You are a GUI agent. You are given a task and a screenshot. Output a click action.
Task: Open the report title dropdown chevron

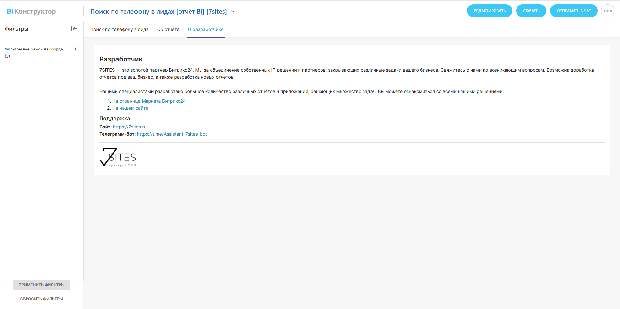[233, 12]
